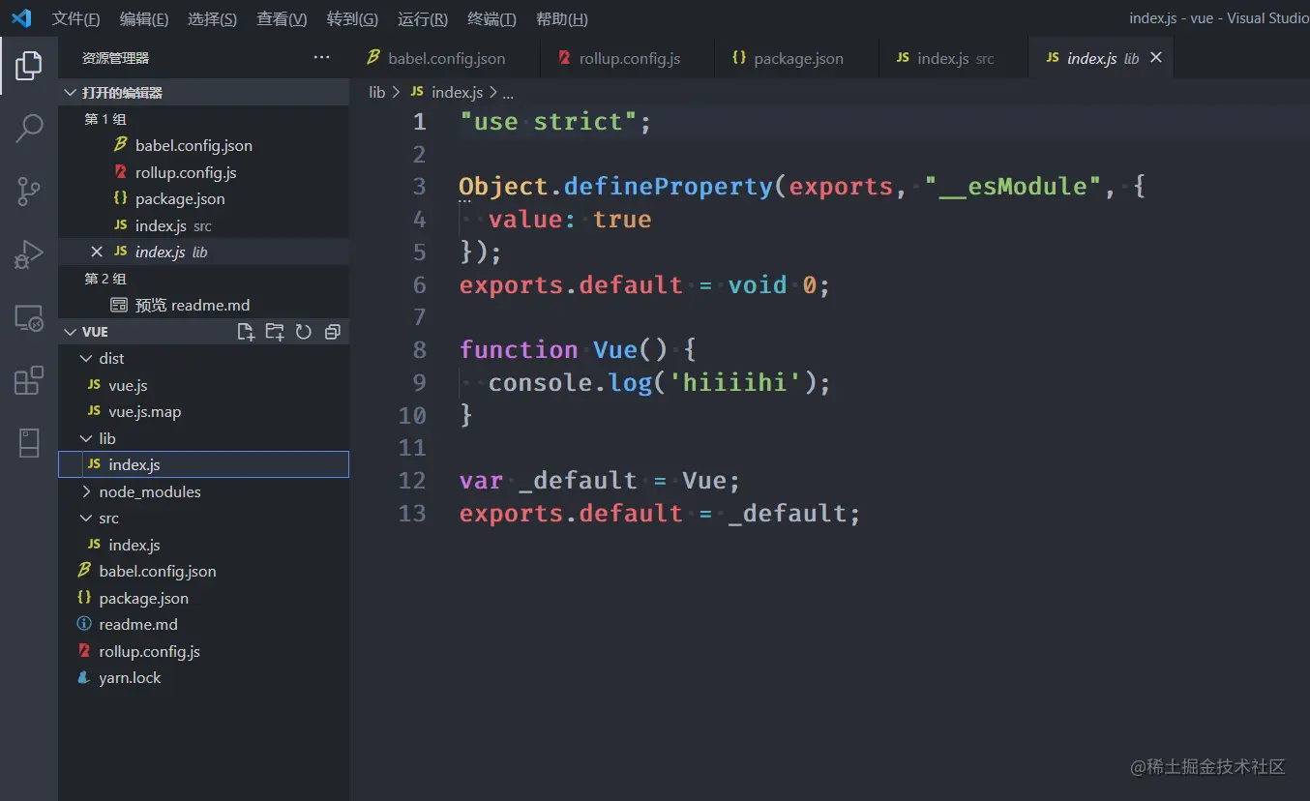Viewport: 1310px width, 801px height.
Task: Close index.js lib in the open editors list
Action: (x=96, y=252)
